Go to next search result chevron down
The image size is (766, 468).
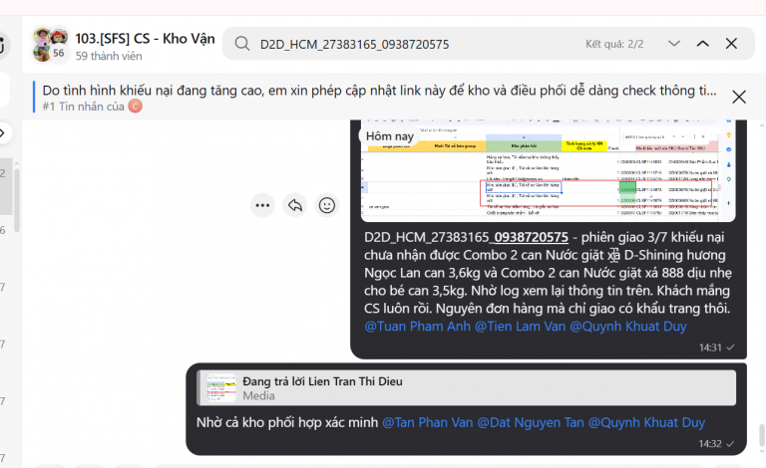pyautogui.click(x=674, y=44)
